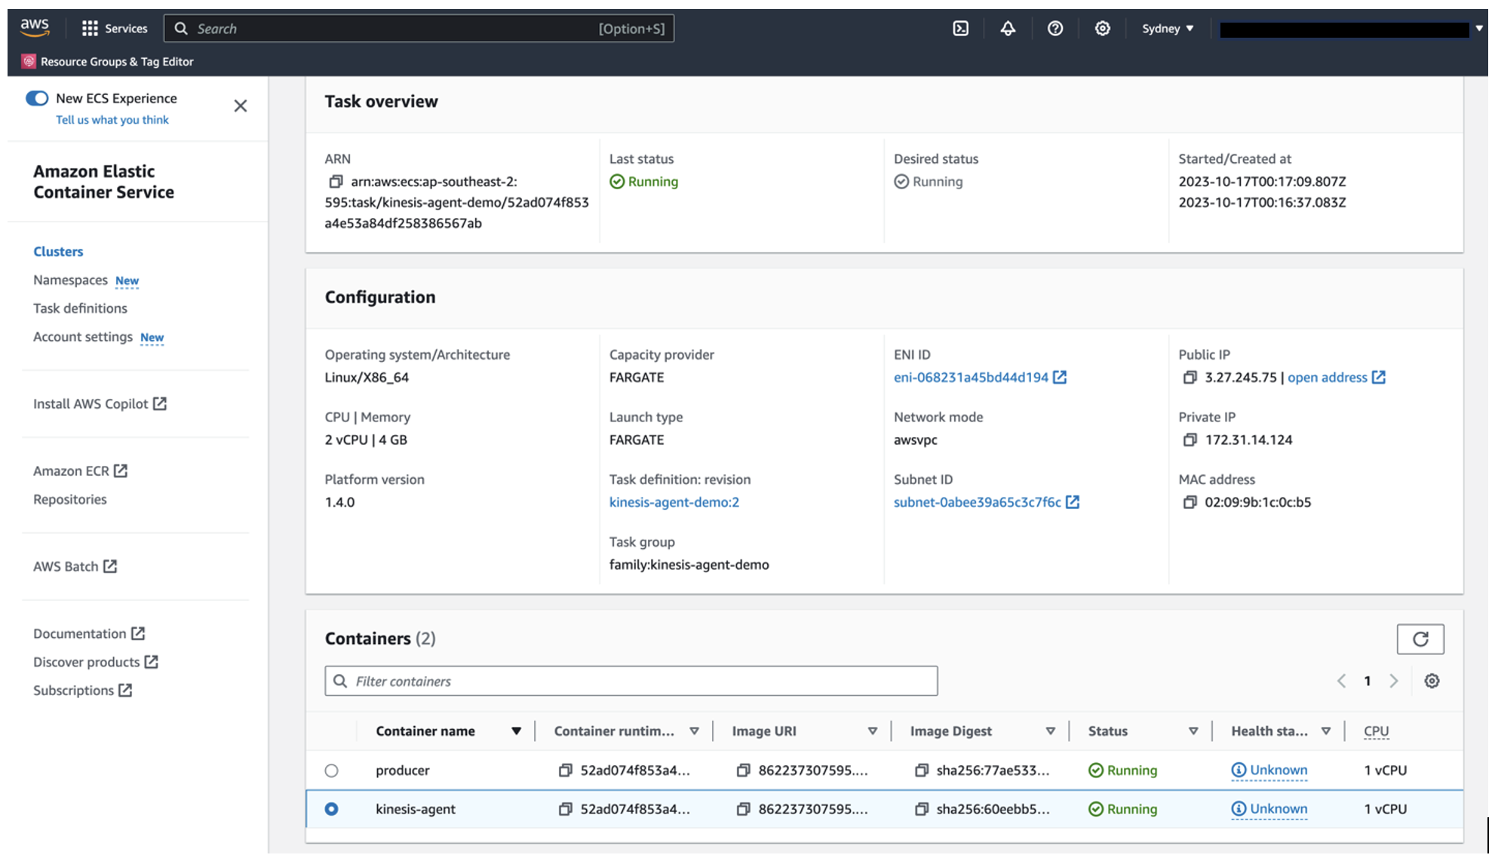Click open address next to Public IP

tap(1328, 377)
